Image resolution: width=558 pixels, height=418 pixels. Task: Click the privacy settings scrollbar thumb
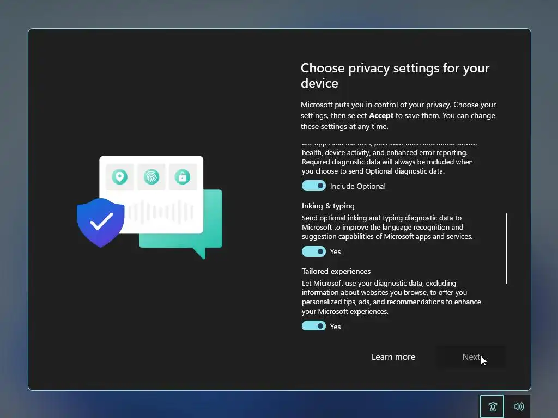(x=507, y=248)
